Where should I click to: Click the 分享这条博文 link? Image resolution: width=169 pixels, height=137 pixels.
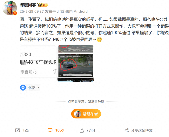pyautogui.click(x=142, y=130)
